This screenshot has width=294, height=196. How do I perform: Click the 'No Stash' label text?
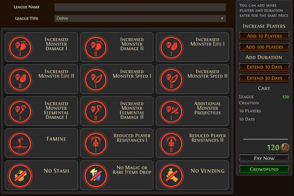[x=56, y=171]
